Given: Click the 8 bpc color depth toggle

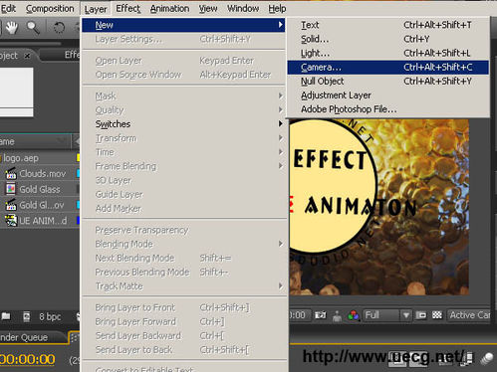Looking at the screenshot, I should coord(50,316).
